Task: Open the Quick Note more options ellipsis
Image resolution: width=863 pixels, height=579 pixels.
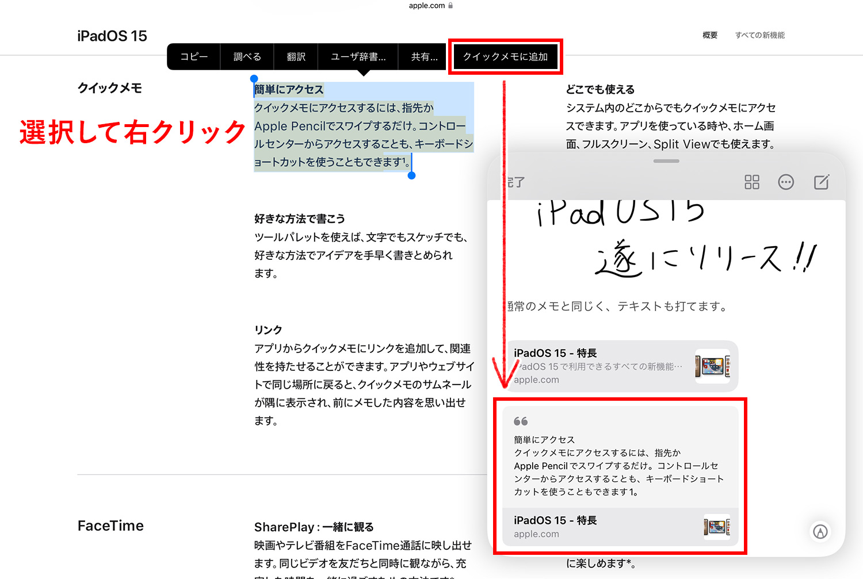Action: click(786, 182)
